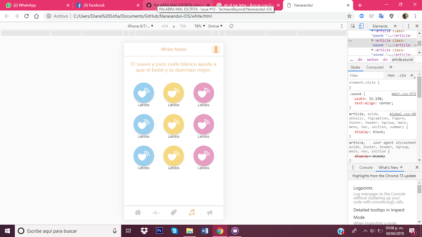Screen dimensions: 422x237
Task: Open DevTools customize menu (three dots)
Action: [x=408, y=26]
